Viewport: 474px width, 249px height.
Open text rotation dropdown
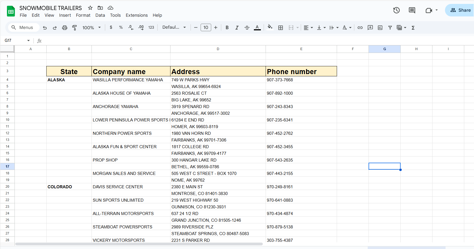pos(347,28)
